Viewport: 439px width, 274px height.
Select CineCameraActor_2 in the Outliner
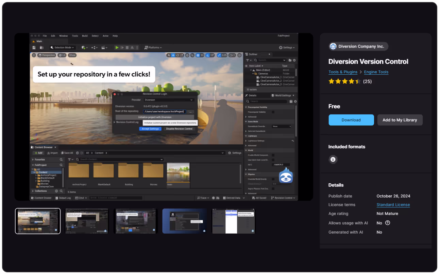tap(271, 81)
